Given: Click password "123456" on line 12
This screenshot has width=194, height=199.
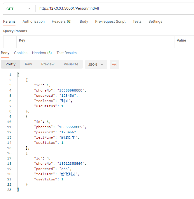Looking at the screenshot, I should coord(68,132).
